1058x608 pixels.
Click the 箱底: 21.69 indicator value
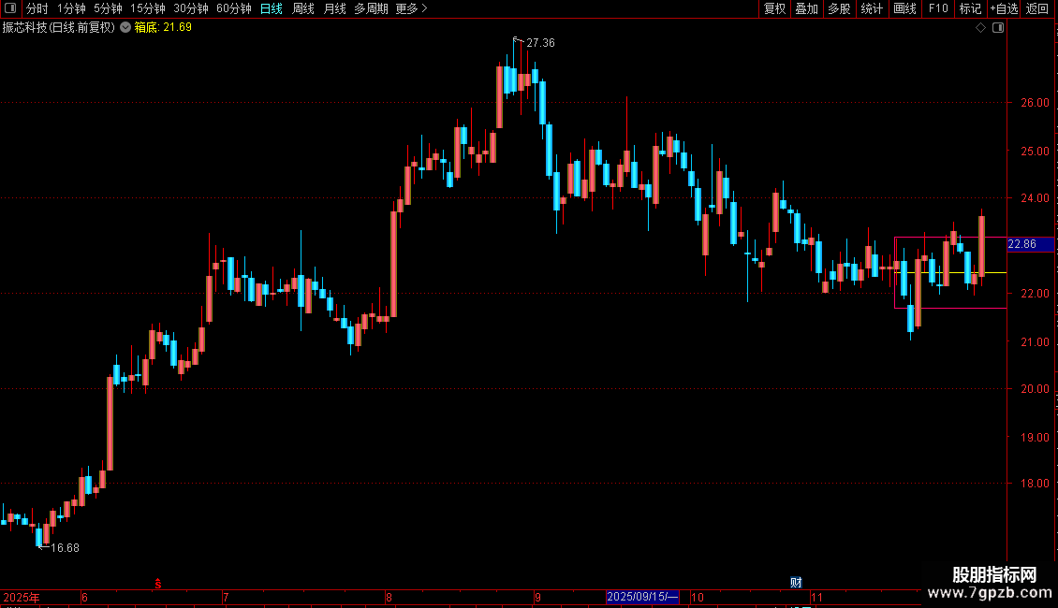[163, 28]
